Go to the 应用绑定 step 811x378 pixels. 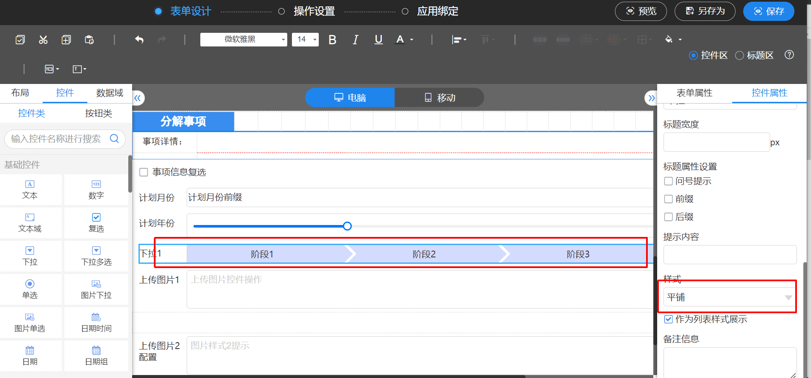pos(438,11)
